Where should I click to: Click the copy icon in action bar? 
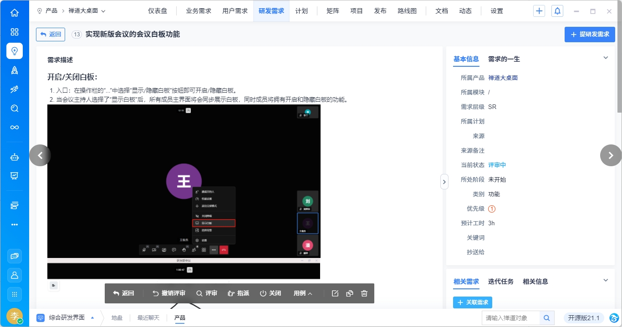click(350, 293)
